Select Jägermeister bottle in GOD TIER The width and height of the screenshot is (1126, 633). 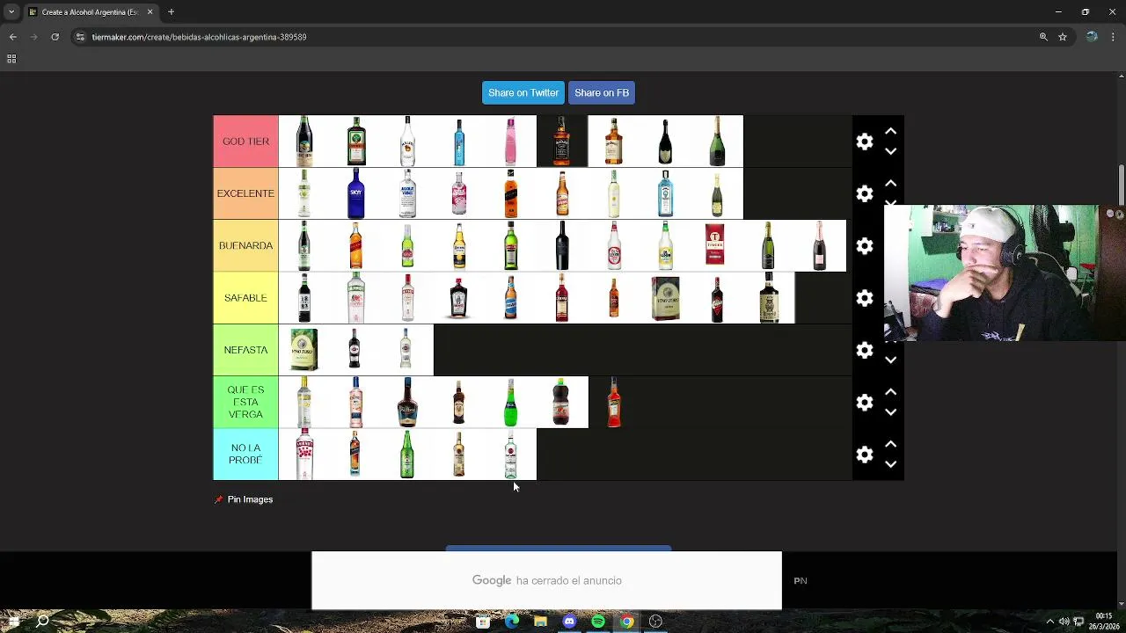[355, 142]
